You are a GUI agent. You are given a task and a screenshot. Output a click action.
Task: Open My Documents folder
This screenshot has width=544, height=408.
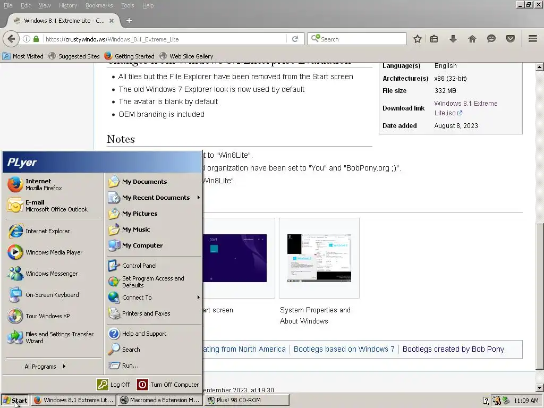[x=154, y=182]
